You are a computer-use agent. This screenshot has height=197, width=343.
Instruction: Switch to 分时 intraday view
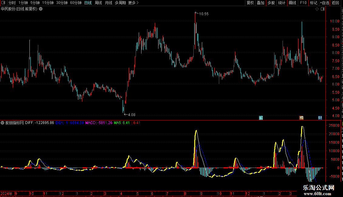click(12, 3)
